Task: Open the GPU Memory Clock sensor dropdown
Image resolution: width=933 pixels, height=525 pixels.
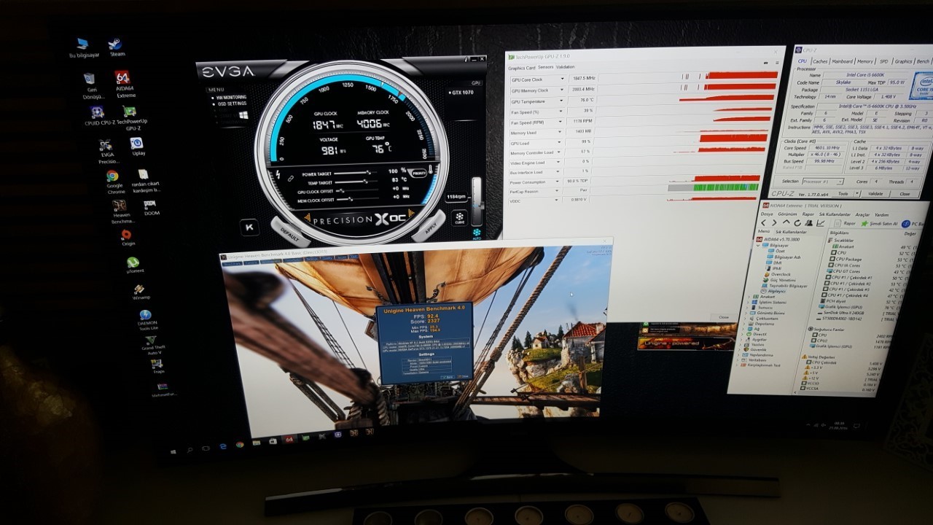Action: [562, 90]
